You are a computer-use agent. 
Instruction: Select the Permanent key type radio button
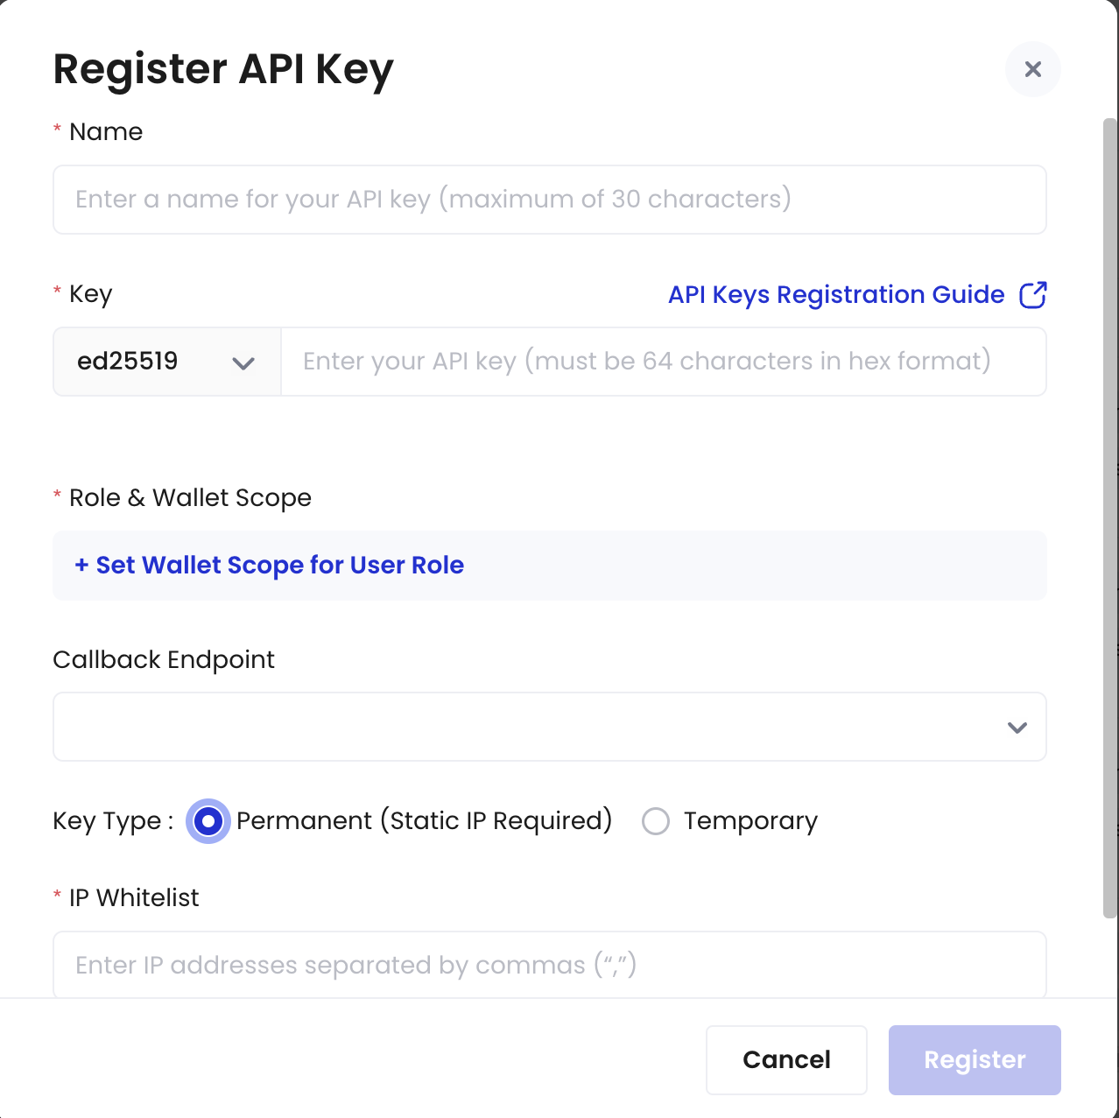(x=208, y=821)
